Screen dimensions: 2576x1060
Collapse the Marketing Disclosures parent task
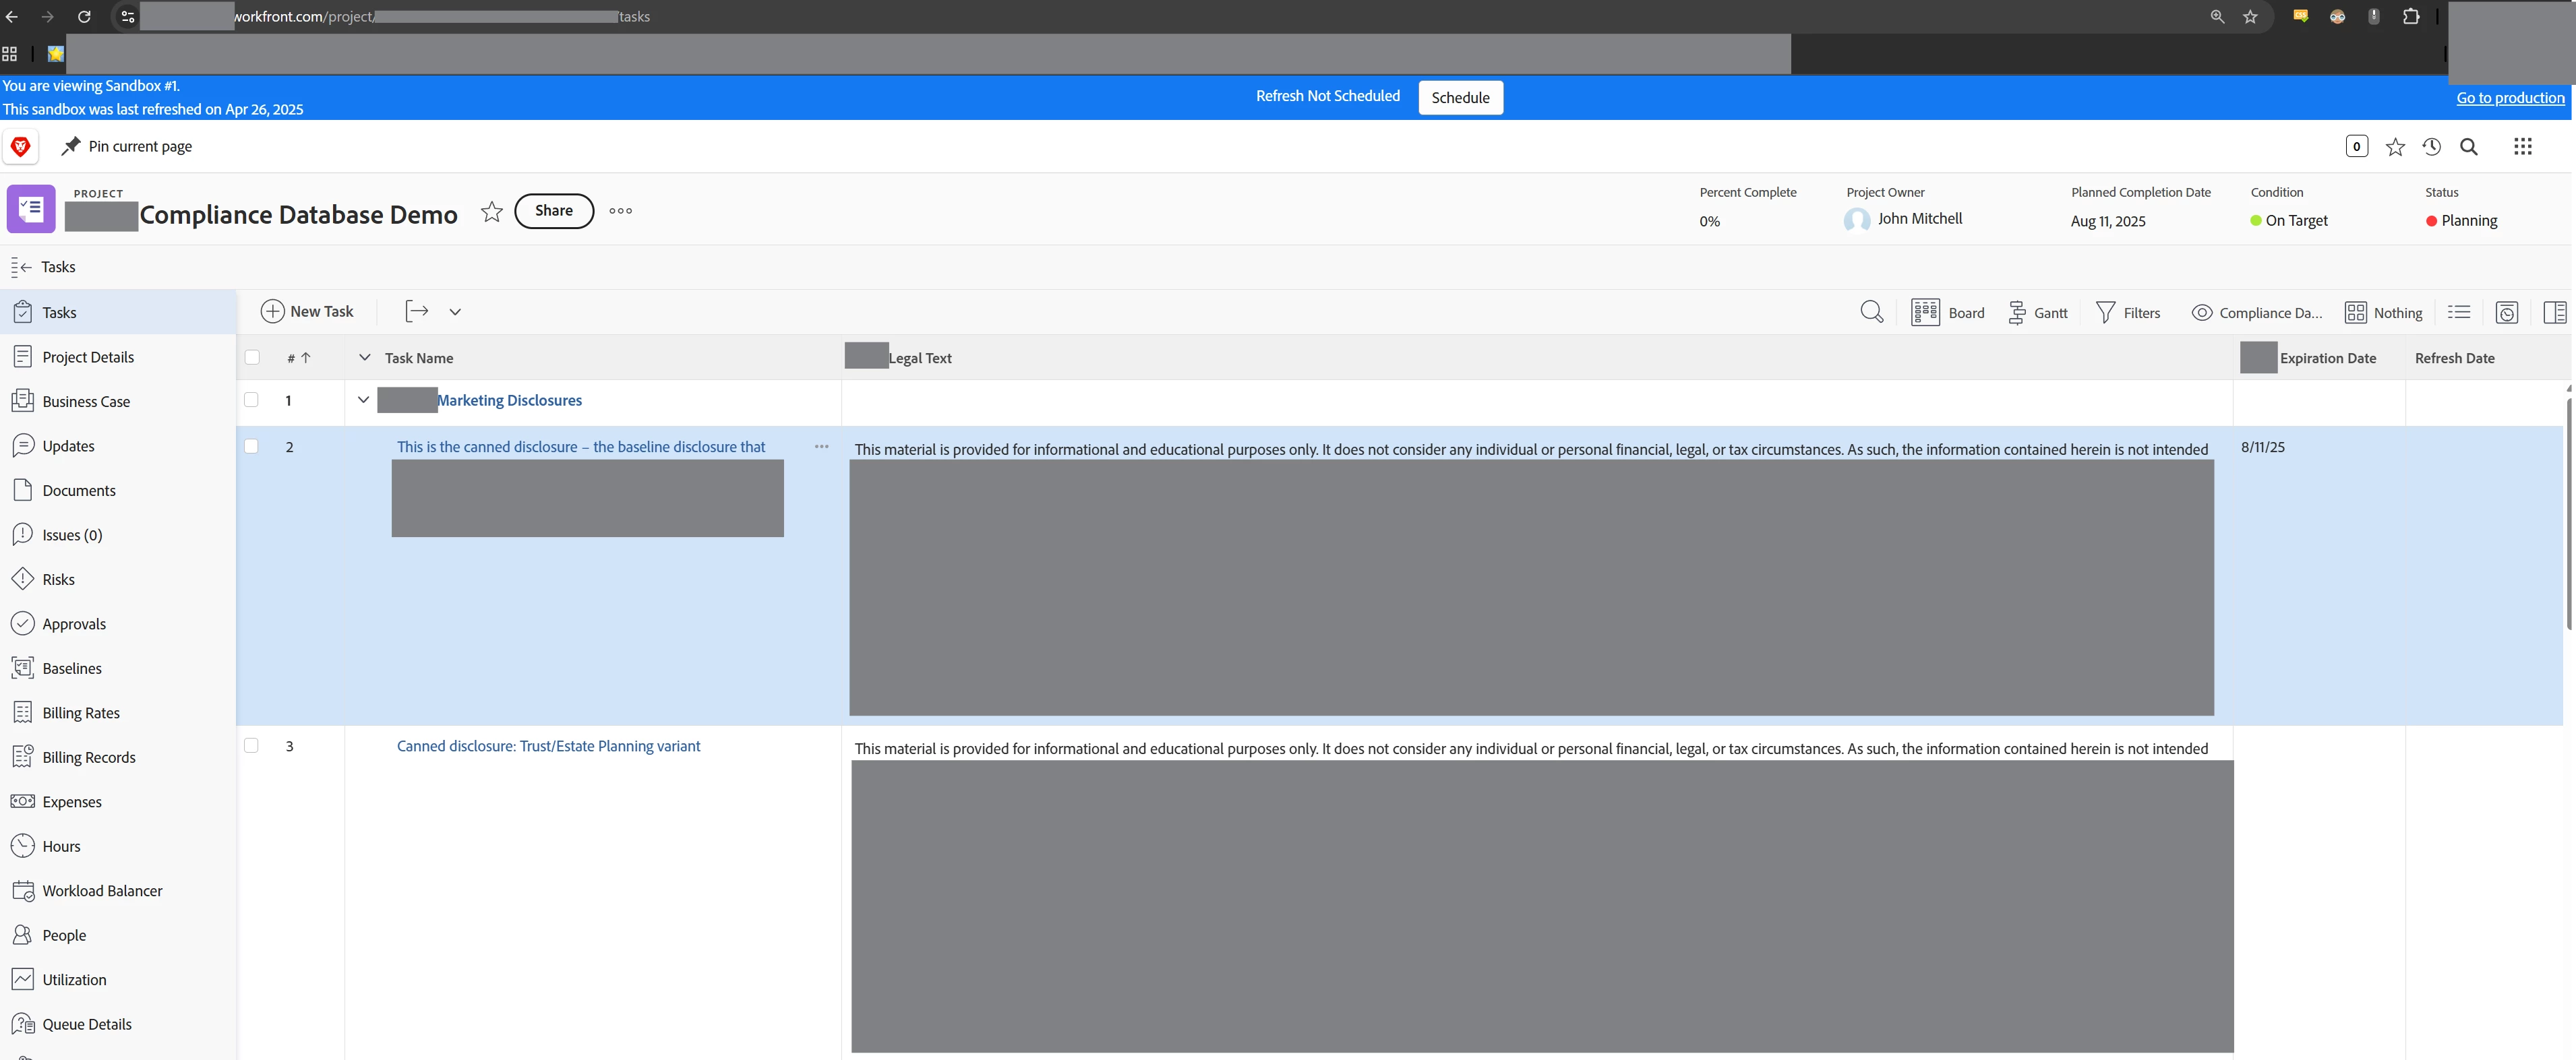tap(363, 400)
